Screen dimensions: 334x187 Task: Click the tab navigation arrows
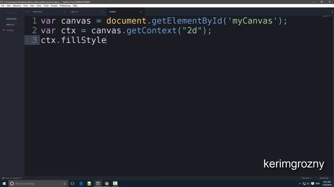27,11
